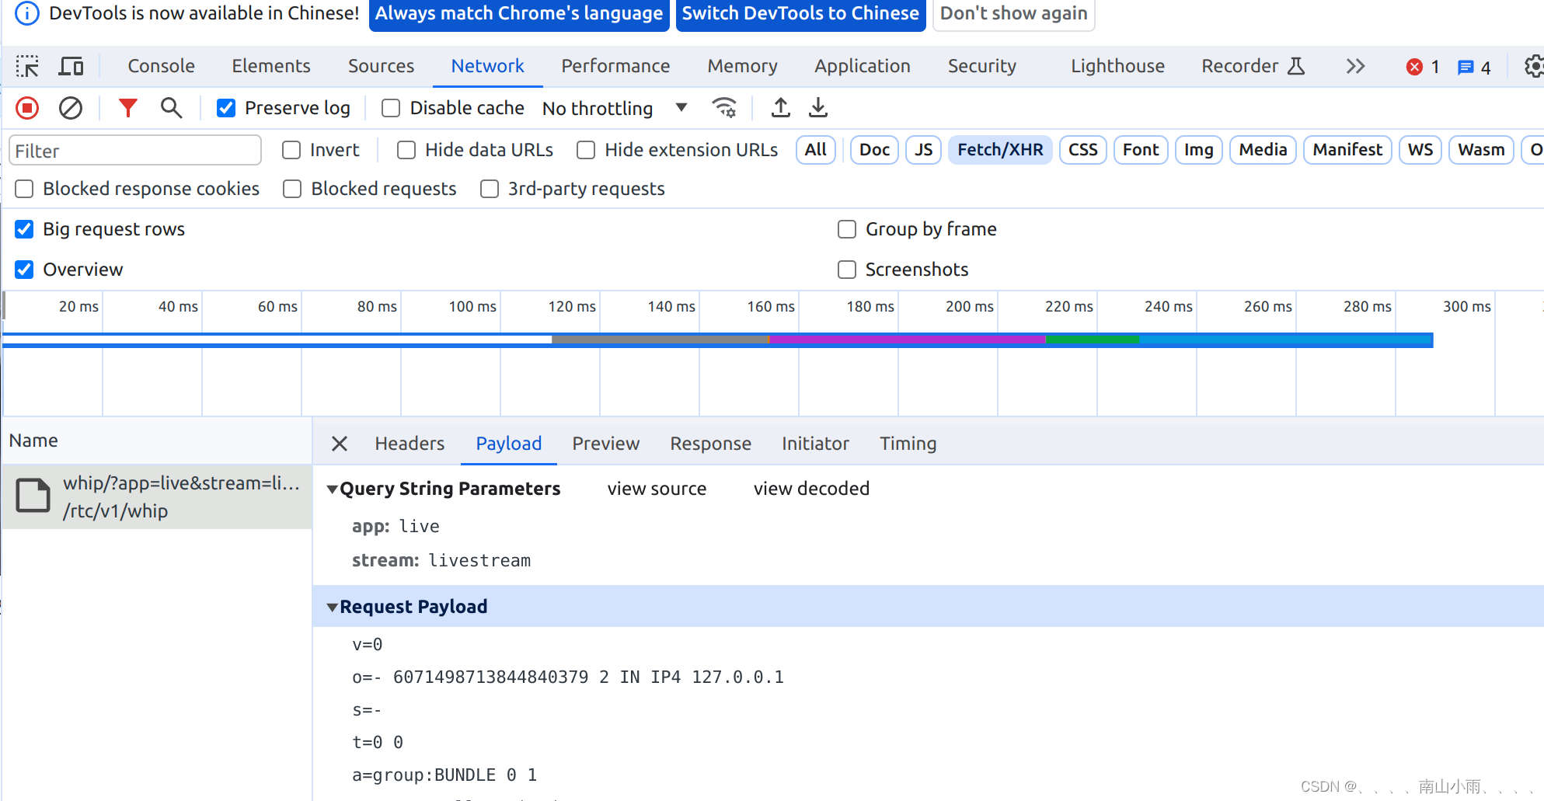
Task: Check Blocked response cookies
Action: tap(24, 189)
